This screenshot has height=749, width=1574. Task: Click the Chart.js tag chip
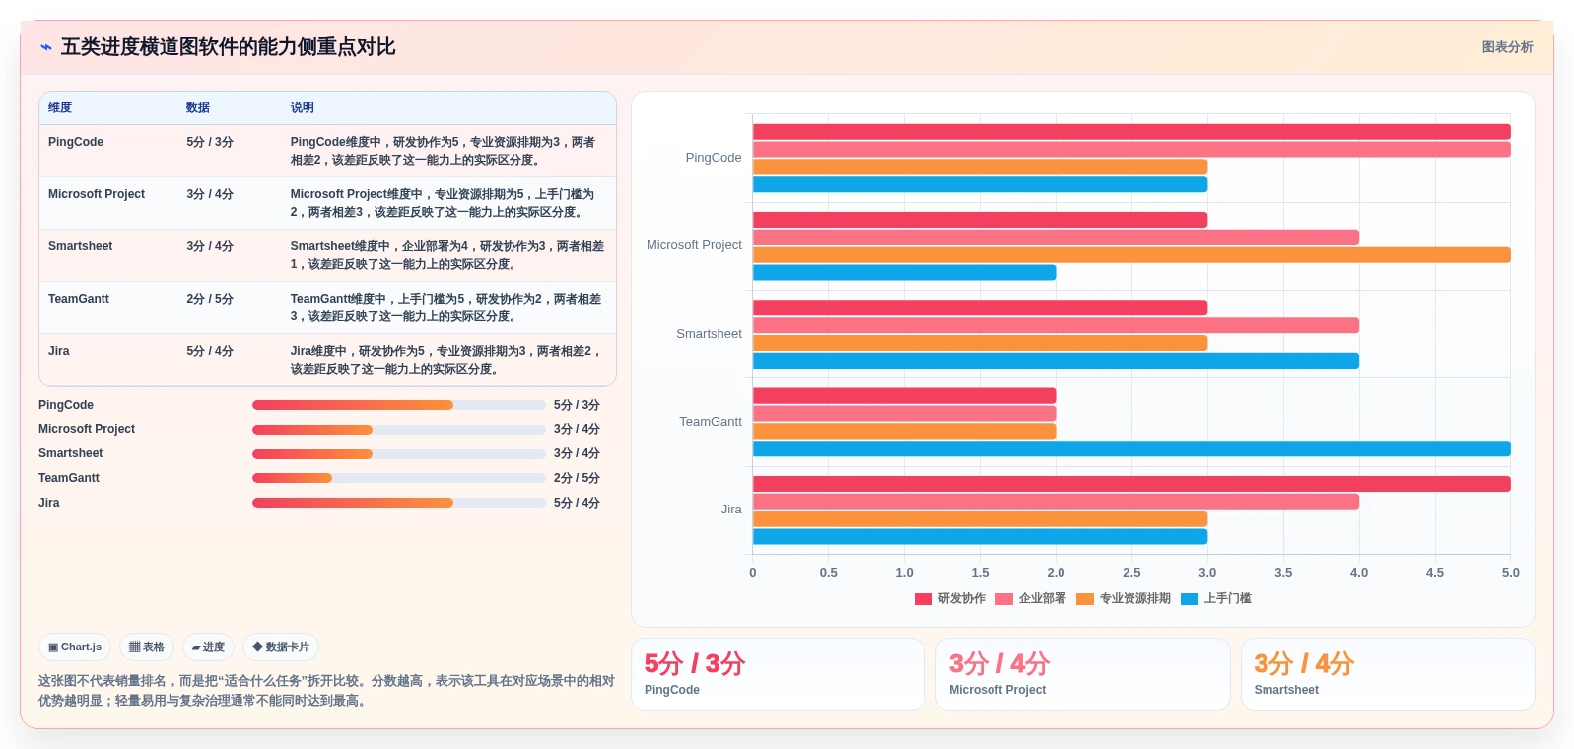[75, 647]
